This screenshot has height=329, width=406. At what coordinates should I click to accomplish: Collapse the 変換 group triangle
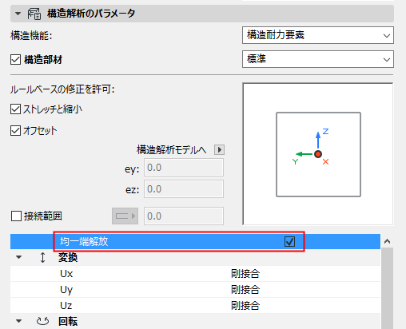[x=18, y=257]
